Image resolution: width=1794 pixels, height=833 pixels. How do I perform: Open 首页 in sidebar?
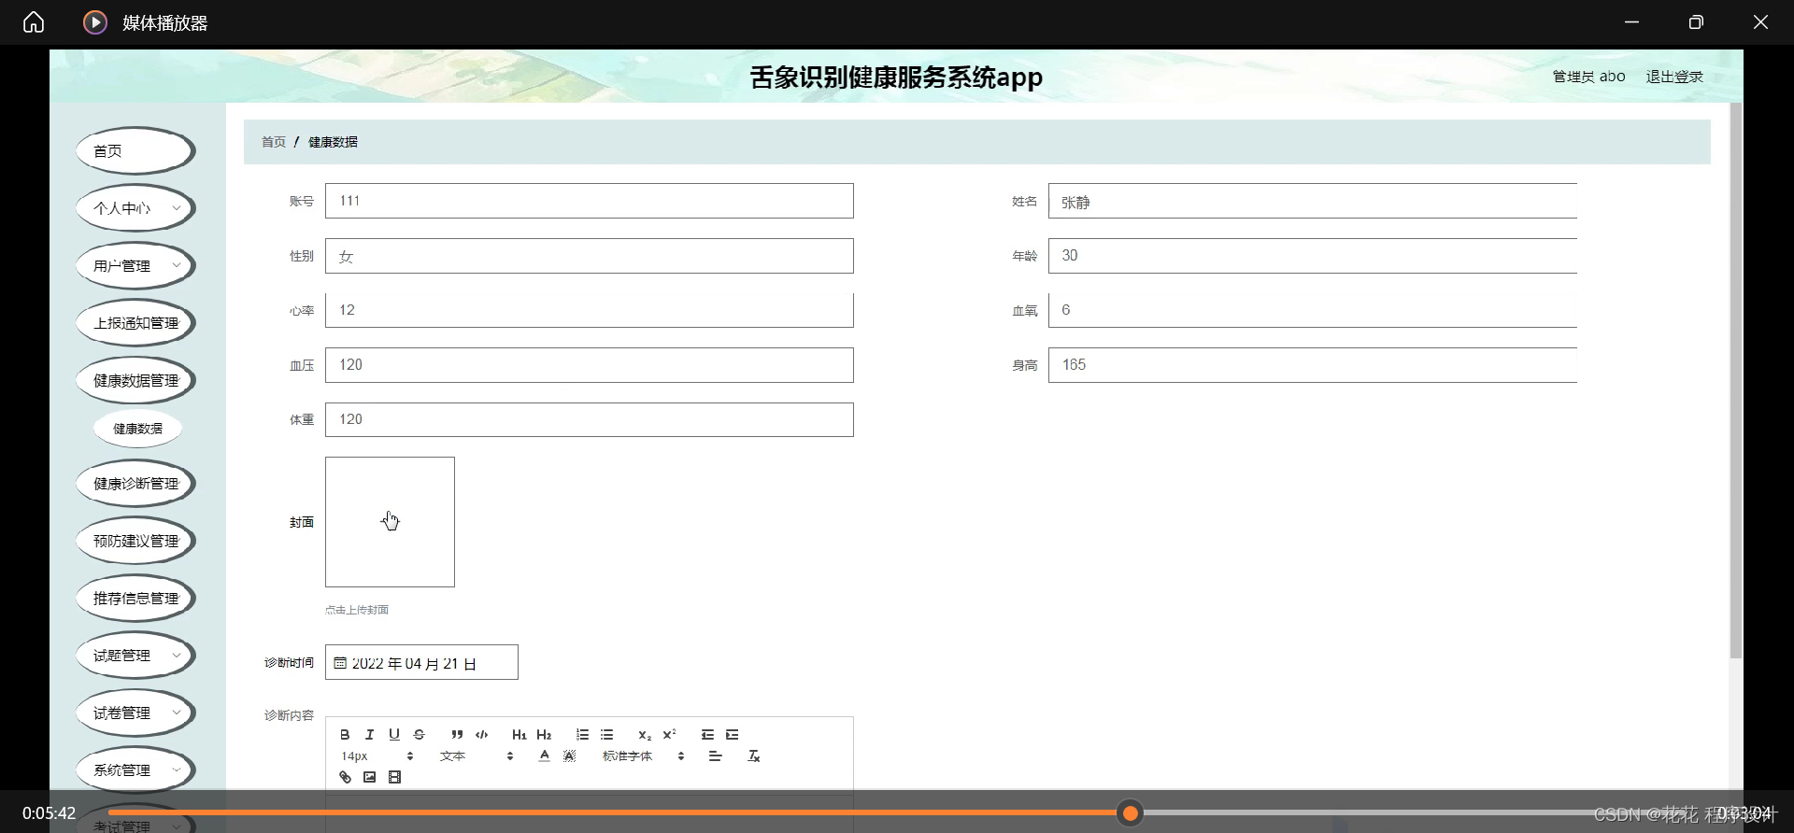135,151
